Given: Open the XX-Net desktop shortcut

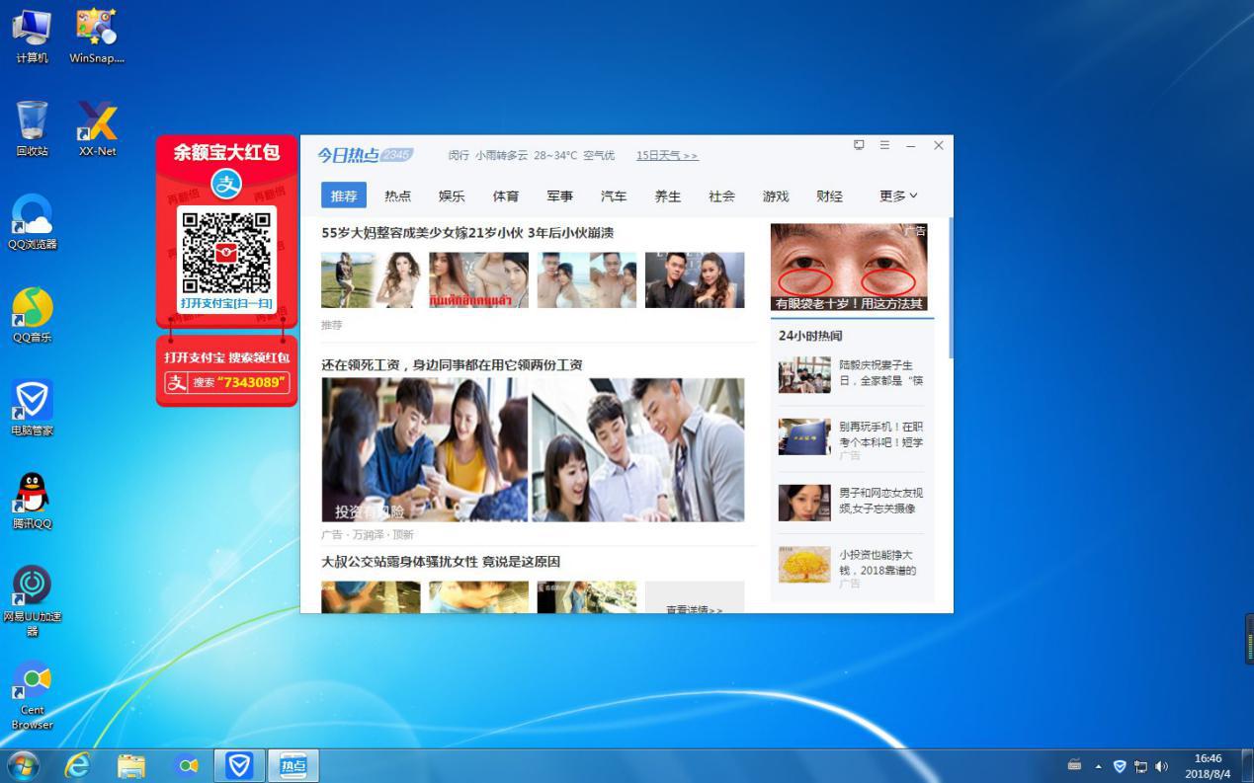Looking at the screenshot, I should [98, 122].
